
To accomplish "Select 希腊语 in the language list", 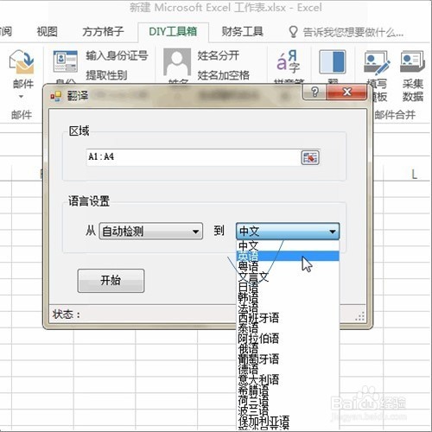I will [288, 390].
